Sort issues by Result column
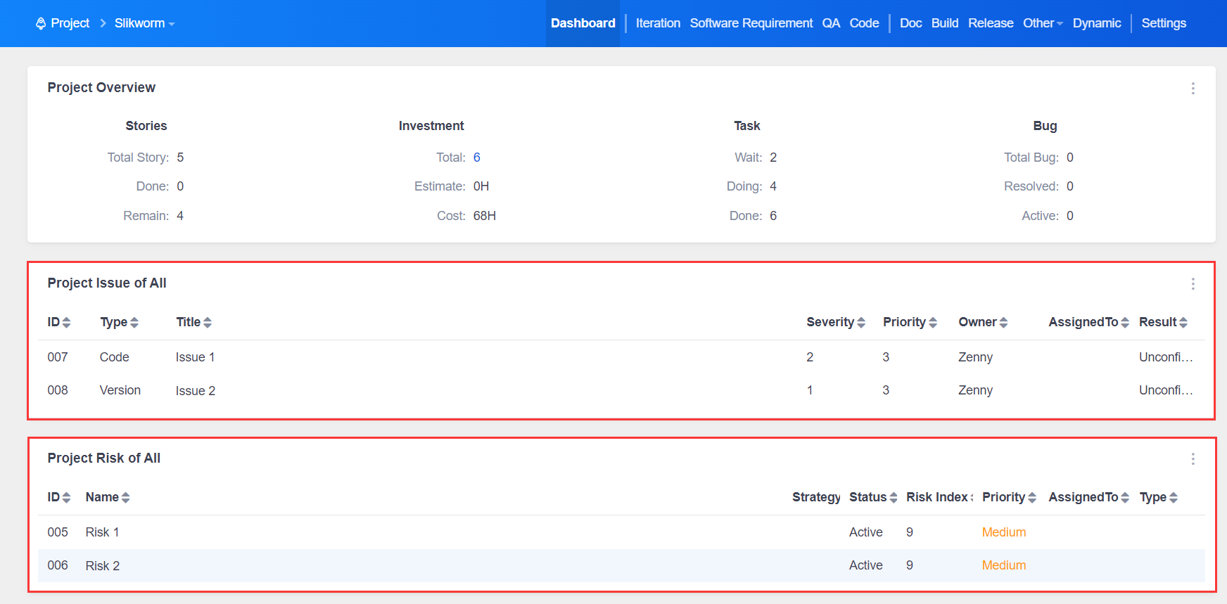 tap(1183, 323)
